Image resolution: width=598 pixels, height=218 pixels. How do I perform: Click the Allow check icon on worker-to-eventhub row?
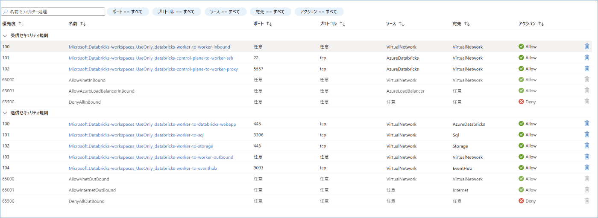point(521,168)
